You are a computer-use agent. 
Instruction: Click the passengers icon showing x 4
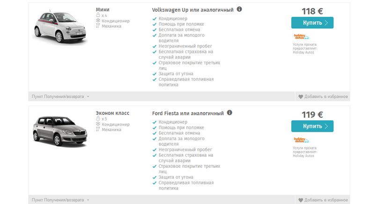point(98,15)
